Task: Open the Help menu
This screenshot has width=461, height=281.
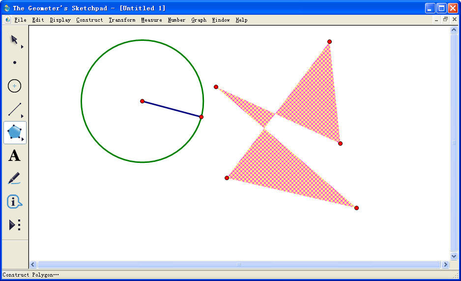Action: 241,20
